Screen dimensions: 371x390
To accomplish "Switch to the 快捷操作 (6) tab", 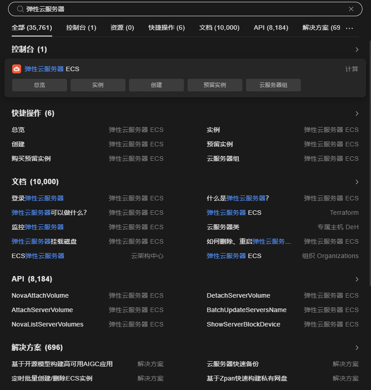I will 167,27.
